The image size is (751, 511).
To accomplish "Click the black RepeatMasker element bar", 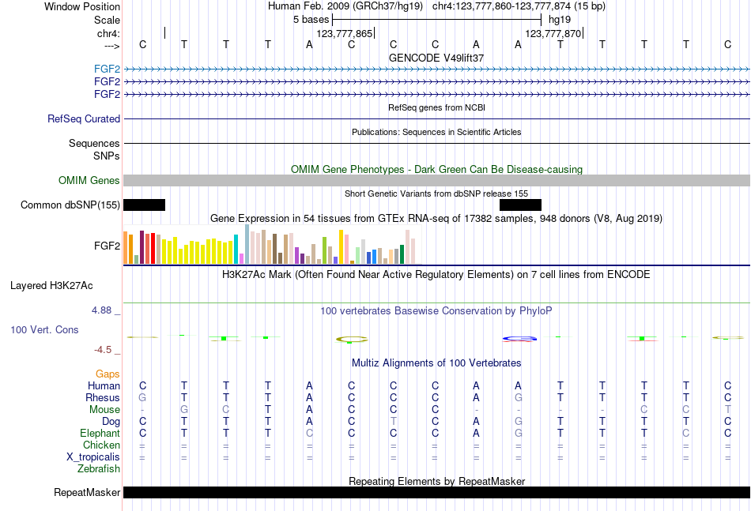I will [436, 492].
